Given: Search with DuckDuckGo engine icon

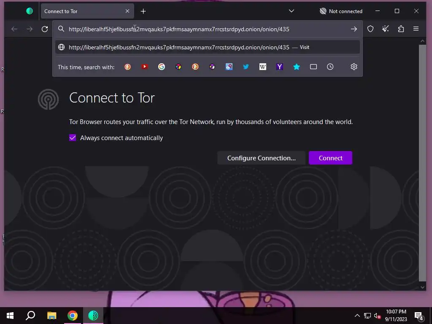Looking at the screenshot, I should [x=127, y=67].
